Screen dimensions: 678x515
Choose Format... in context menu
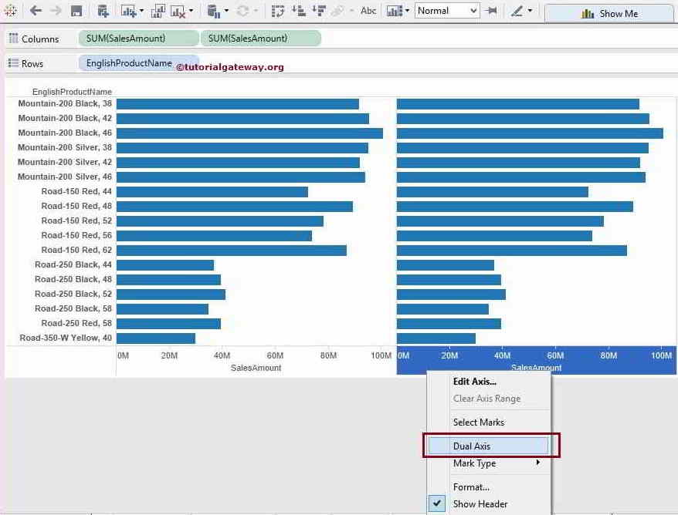[471, 487]
